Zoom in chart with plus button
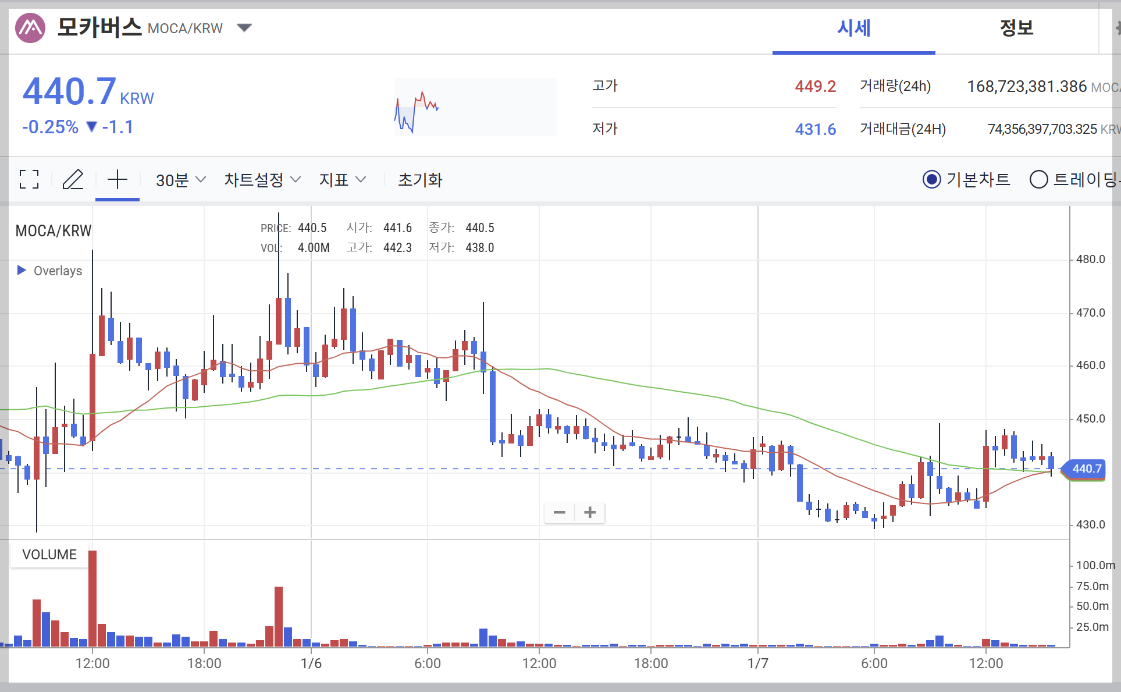The image size is (1121, 692). tap(590, 512)
